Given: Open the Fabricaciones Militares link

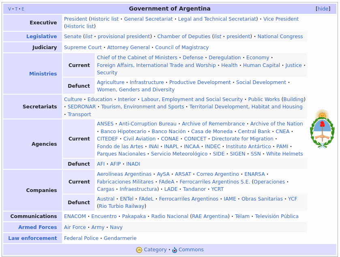Looking at the screenshot, I should tap(125, 181).
